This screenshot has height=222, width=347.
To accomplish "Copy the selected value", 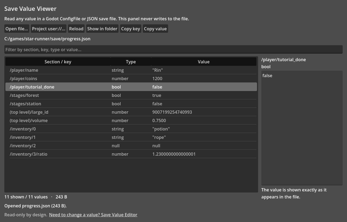I will pos(155,29).
